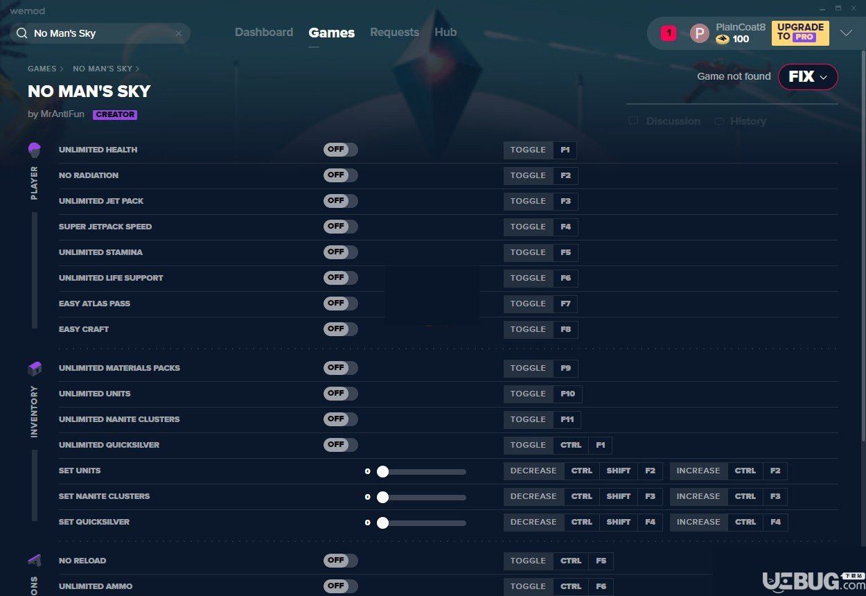Toggle Unlimited Health on

[341, 150]
